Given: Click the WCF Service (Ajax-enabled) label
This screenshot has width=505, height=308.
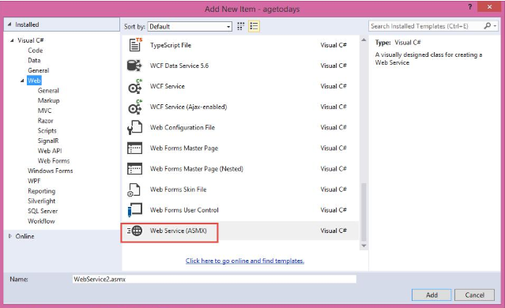Looking at the screenshot, I should [x=188, y=107].
